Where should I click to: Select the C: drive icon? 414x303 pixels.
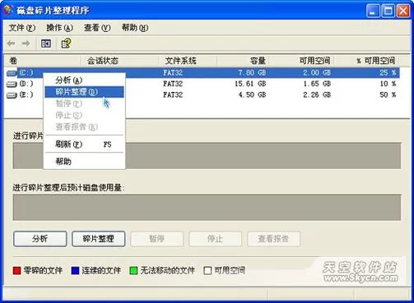point(12,73)
